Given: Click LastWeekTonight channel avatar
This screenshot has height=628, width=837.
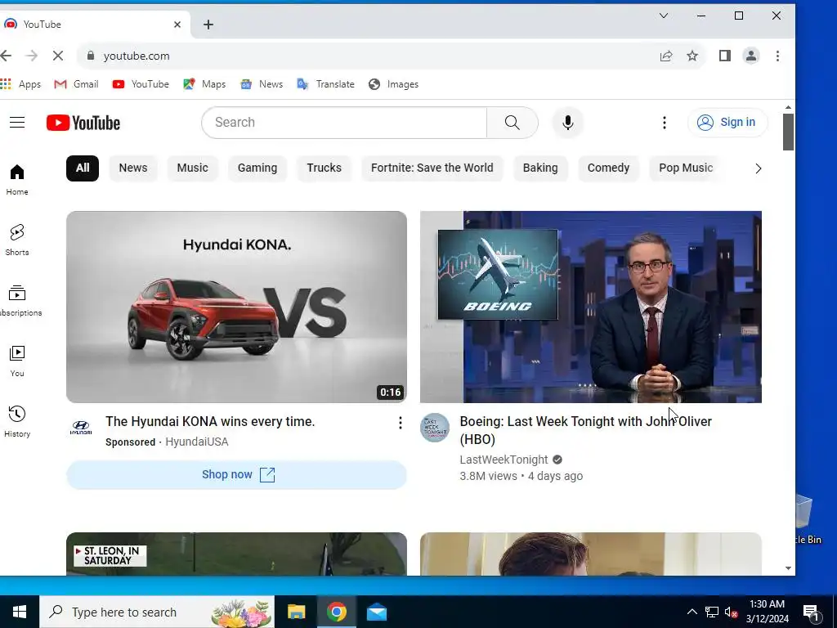Looking at the screenshot, I should [435, 428].
